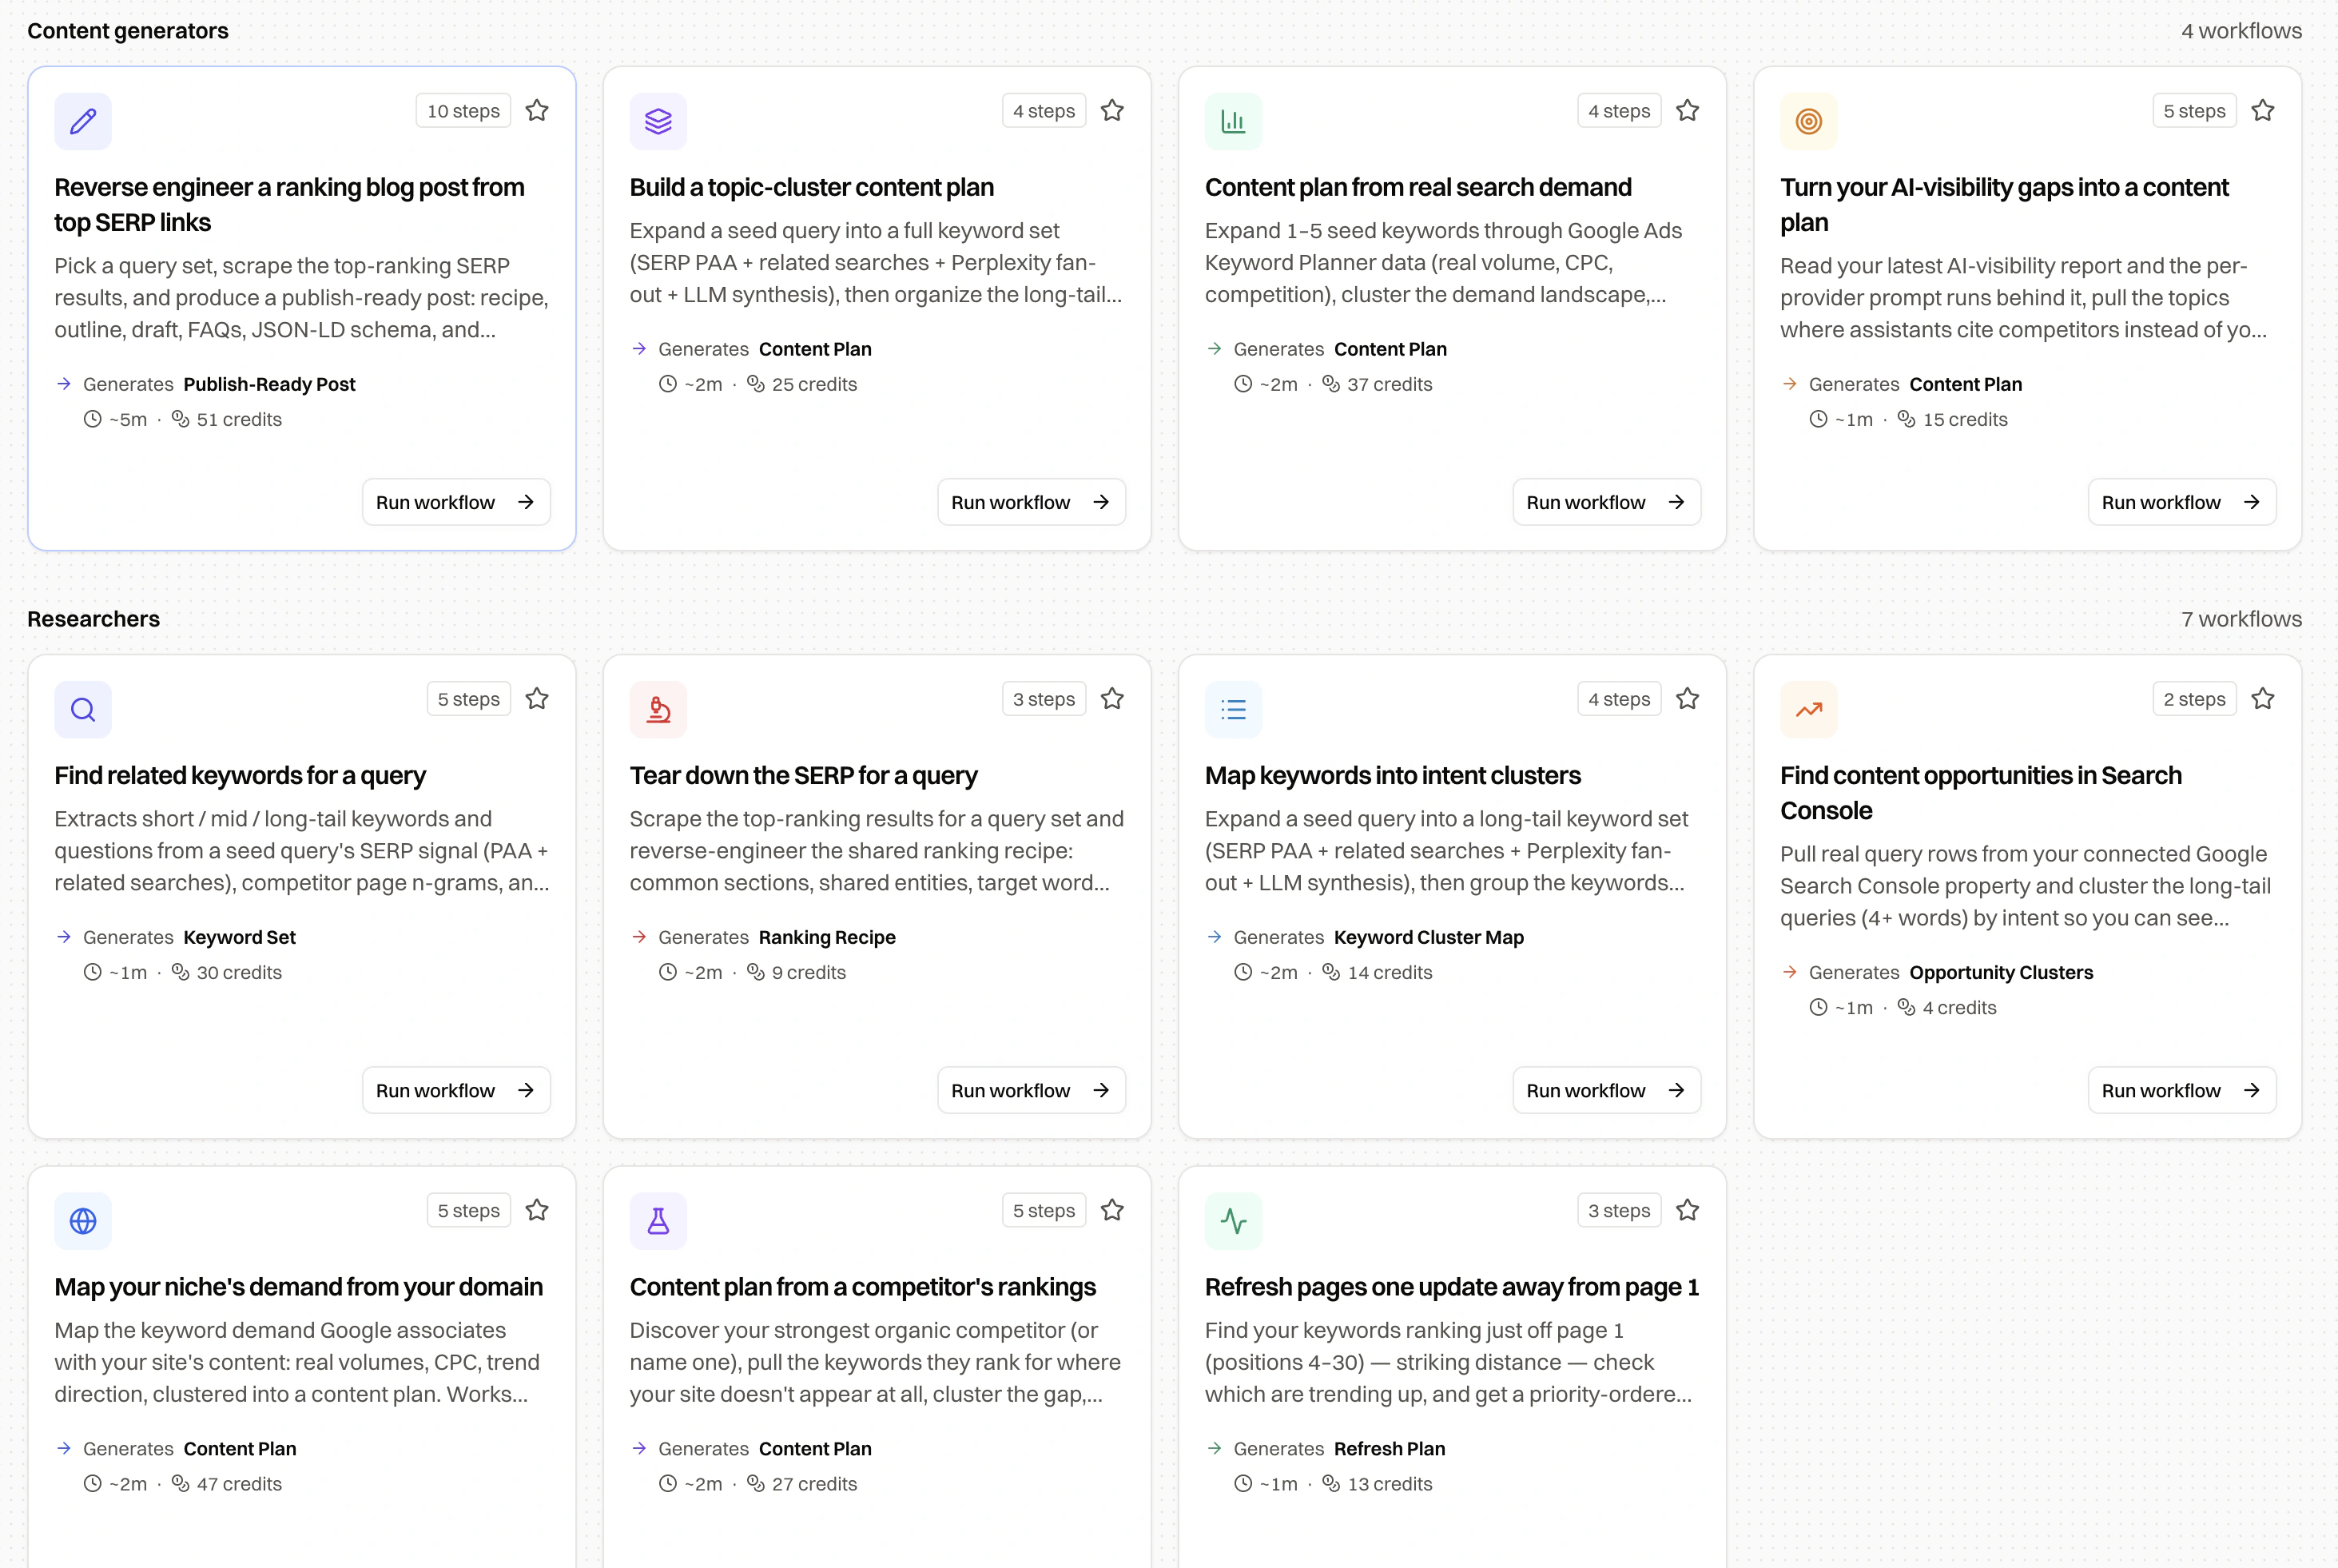Open the 'Reverse engineer a ranking blog post' title
2338x1568 pixels.
[289, 205]
